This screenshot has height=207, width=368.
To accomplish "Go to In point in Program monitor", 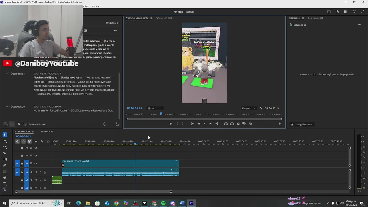I will coord(192,124).
